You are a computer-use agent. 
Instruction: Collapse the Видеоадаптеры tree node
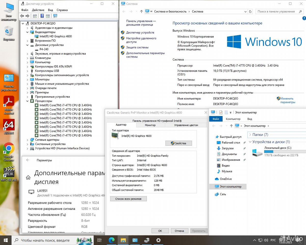tap(28, 32)
